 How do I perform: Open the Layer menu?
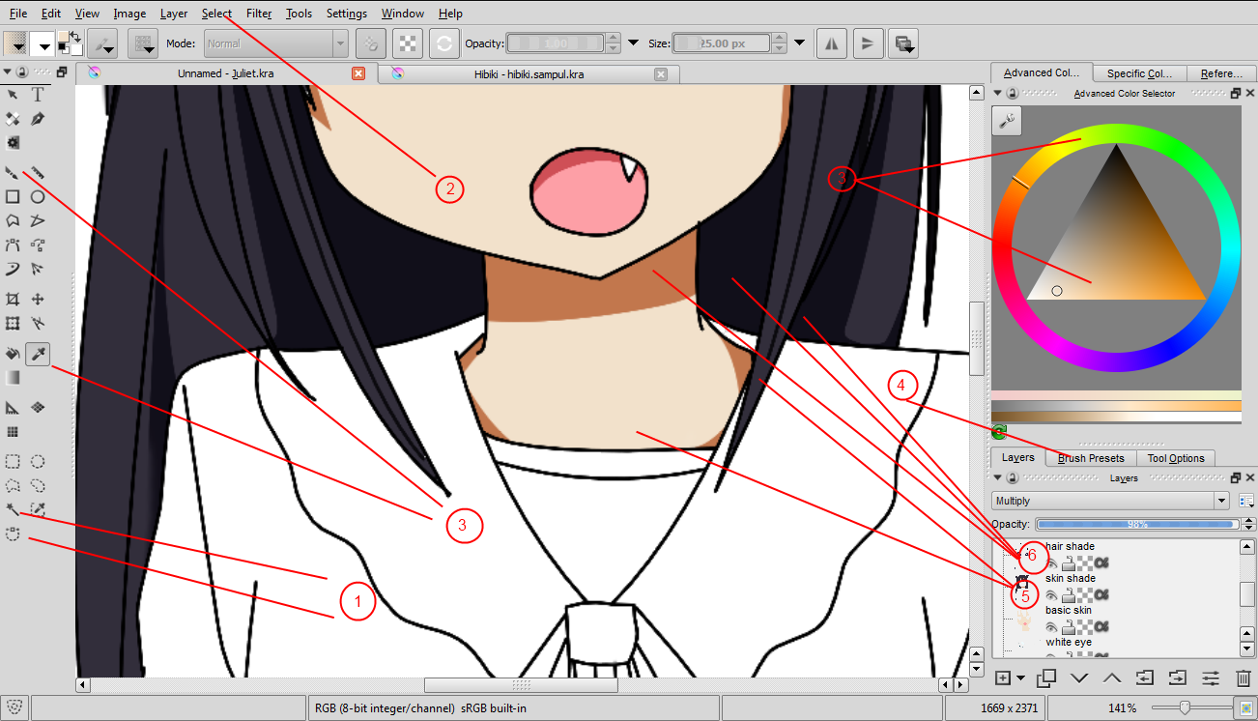[174, 14]
